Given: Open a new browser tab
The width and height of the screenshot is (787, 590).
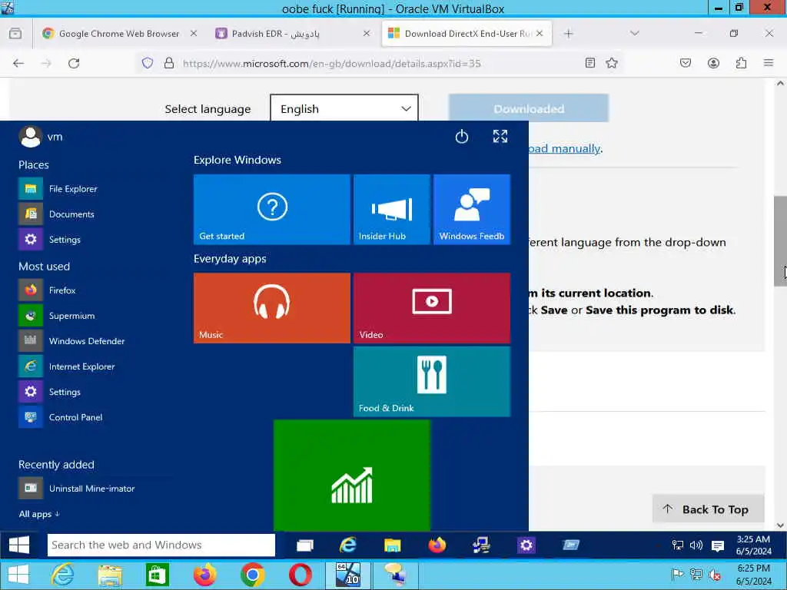Looking at the screenshot, I should pos(568,33).
